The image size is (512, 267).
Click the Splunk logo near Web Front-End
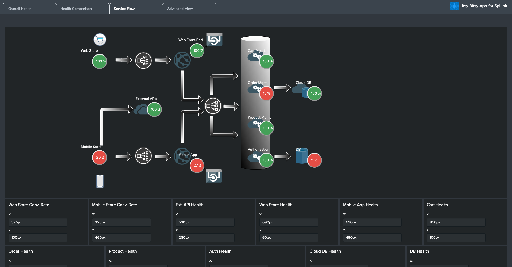214,39
